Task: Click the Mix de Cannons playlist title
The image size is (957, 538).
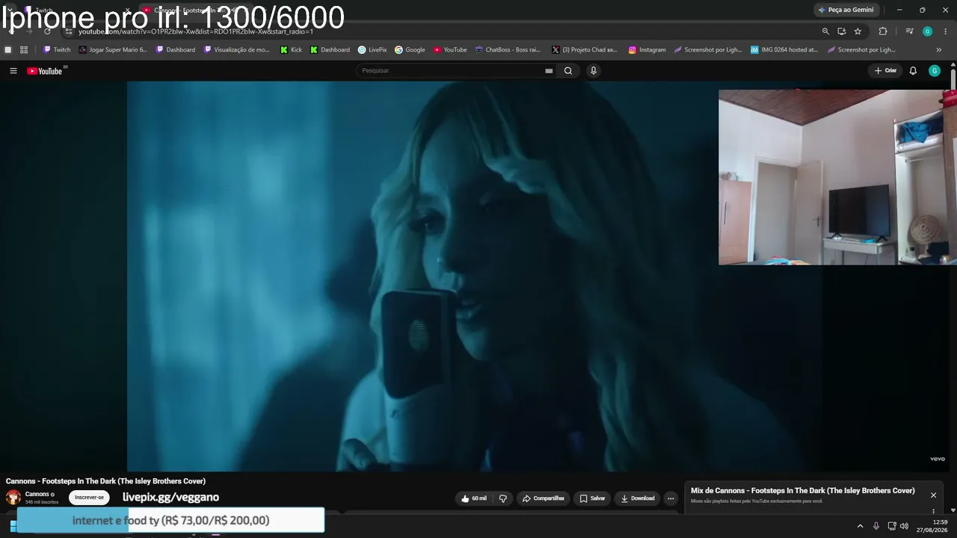Action: (x=802, y=491)
